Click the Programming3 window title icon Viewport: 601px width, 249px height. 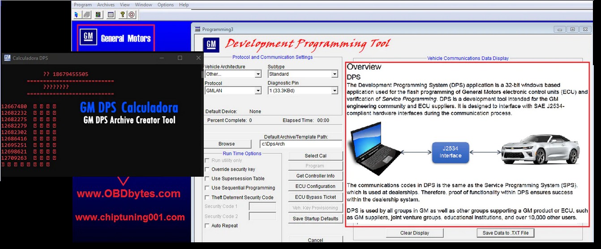coord(197,29)
